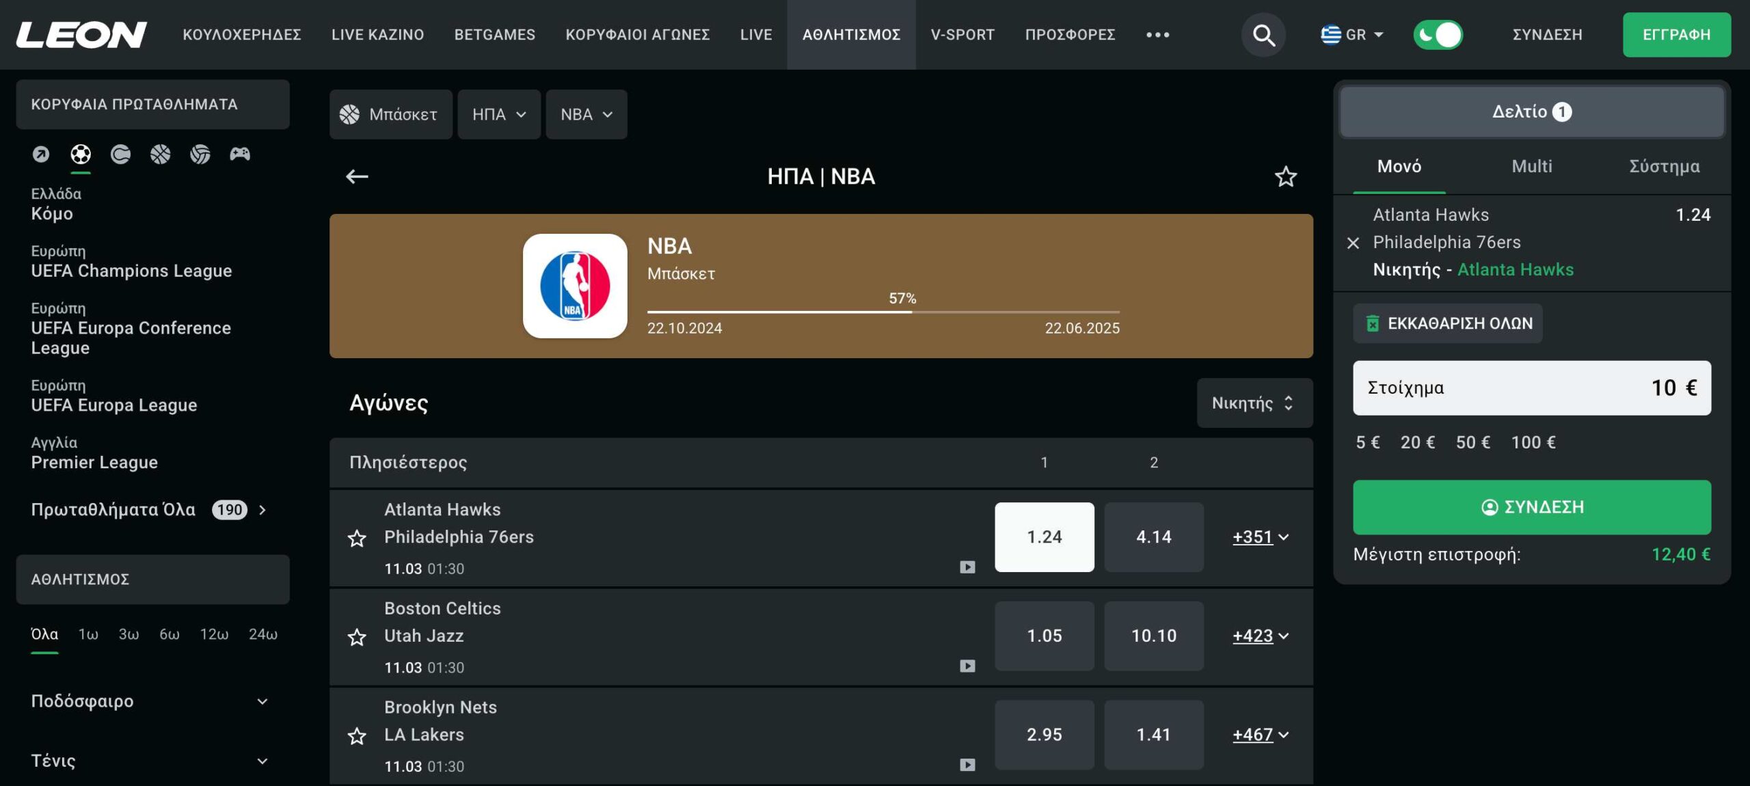Image resolution: width=1750 pixels, height=786 pixels.
Task: Remove Atlanta Hawks bet with X icon
Action: [x=1352, y=243]
